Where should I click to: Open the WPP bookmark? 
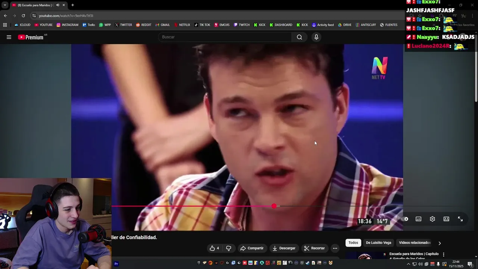click(105, 25)
